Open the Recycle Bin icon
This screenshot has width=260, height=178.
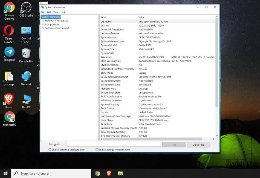click(x=26, y=55)
